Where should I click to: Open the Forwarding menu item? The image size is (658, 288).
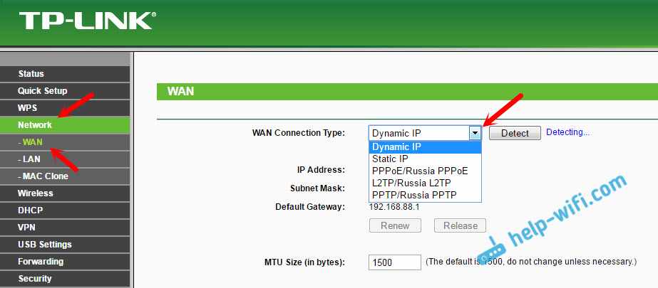click(66, 262)
